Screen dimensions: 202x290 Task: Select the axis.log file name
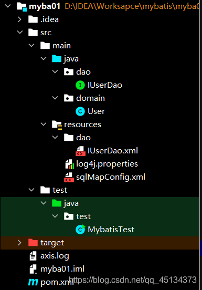coord(55,256)
